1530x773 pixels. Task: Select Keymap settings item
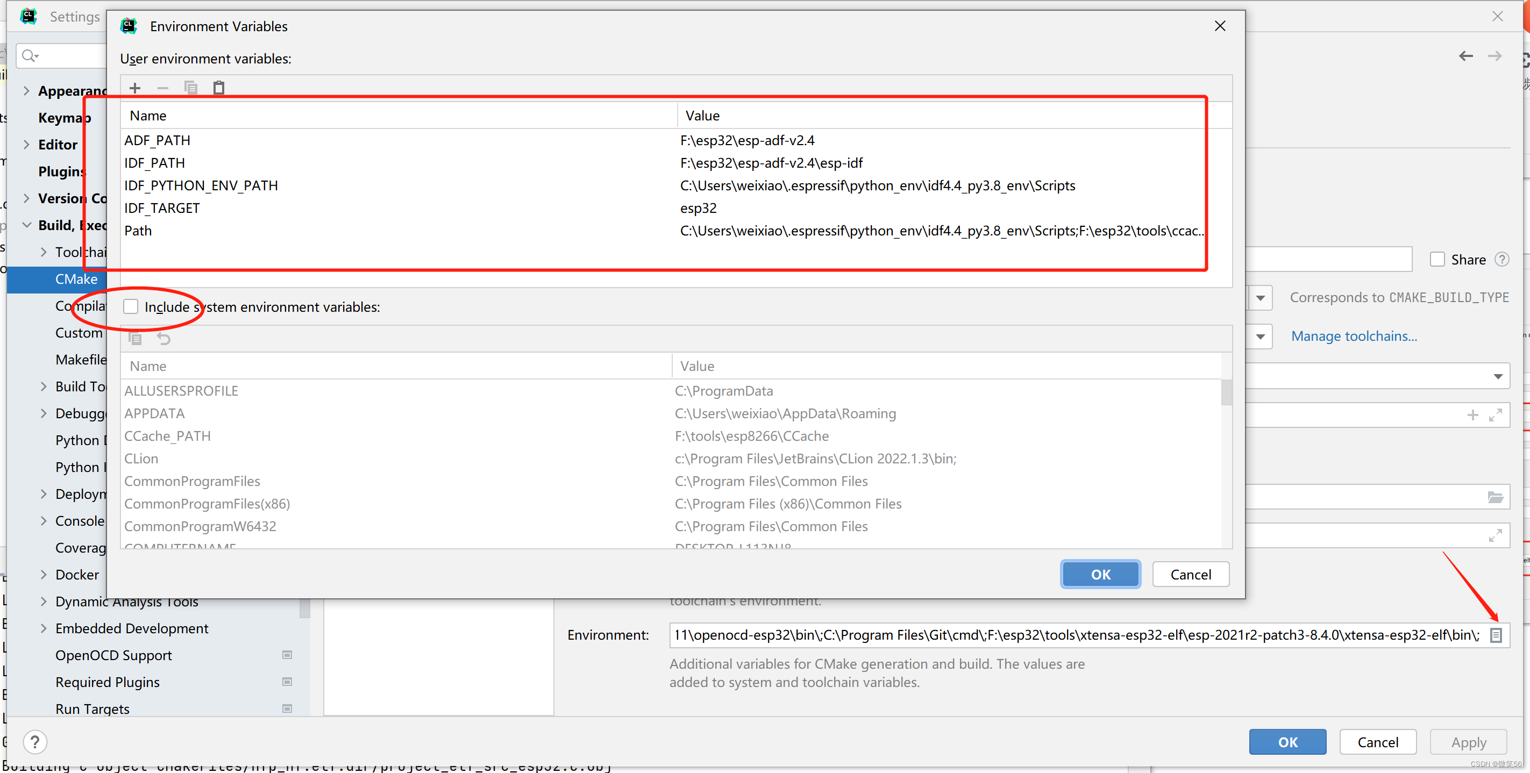click(64, 118)
